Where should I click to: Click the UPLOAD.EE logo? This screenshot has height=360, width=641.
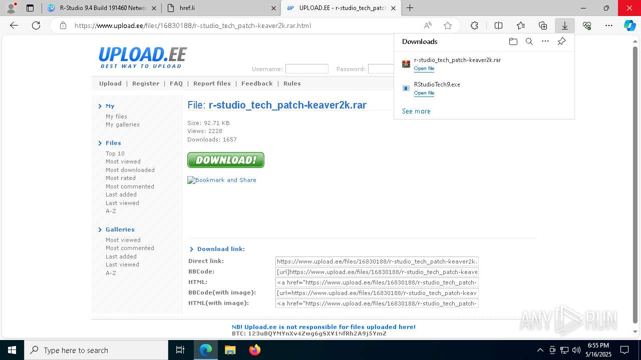(x=143, y=57)
